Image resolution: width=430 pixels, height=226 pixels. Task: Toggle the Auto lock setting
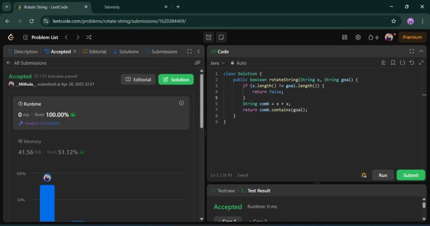click(x=238, y=63)
